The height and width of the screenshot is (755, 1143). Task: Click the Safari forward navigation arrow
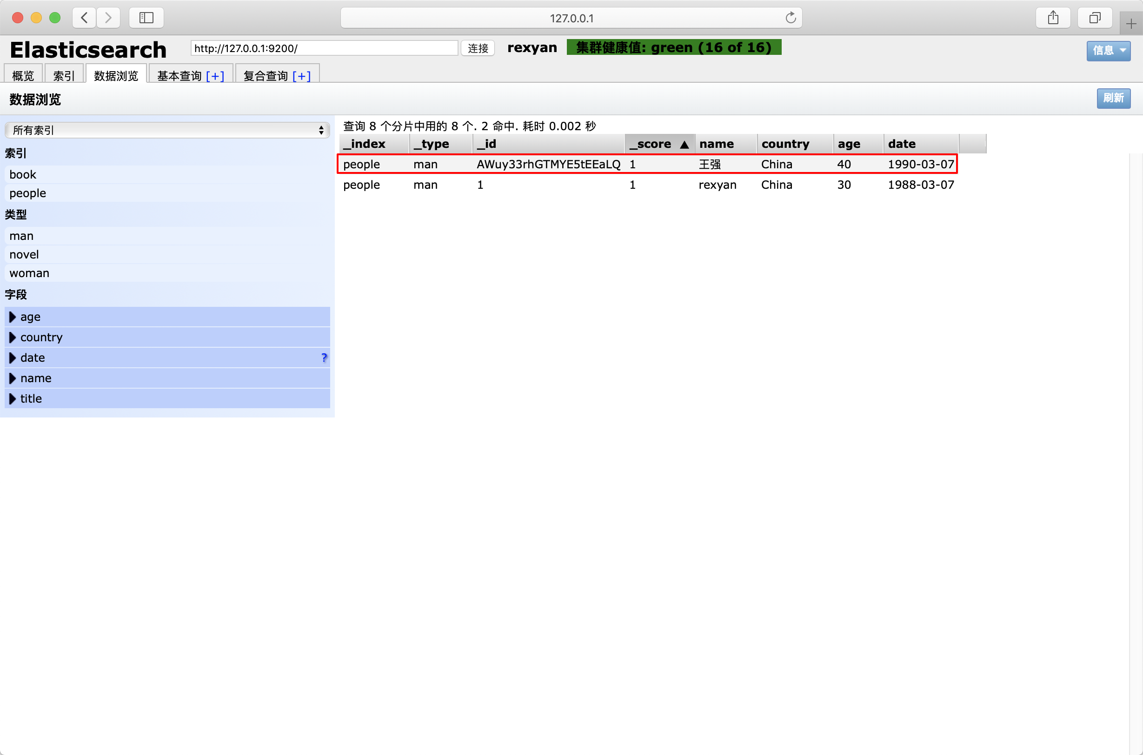pos(108,18)
